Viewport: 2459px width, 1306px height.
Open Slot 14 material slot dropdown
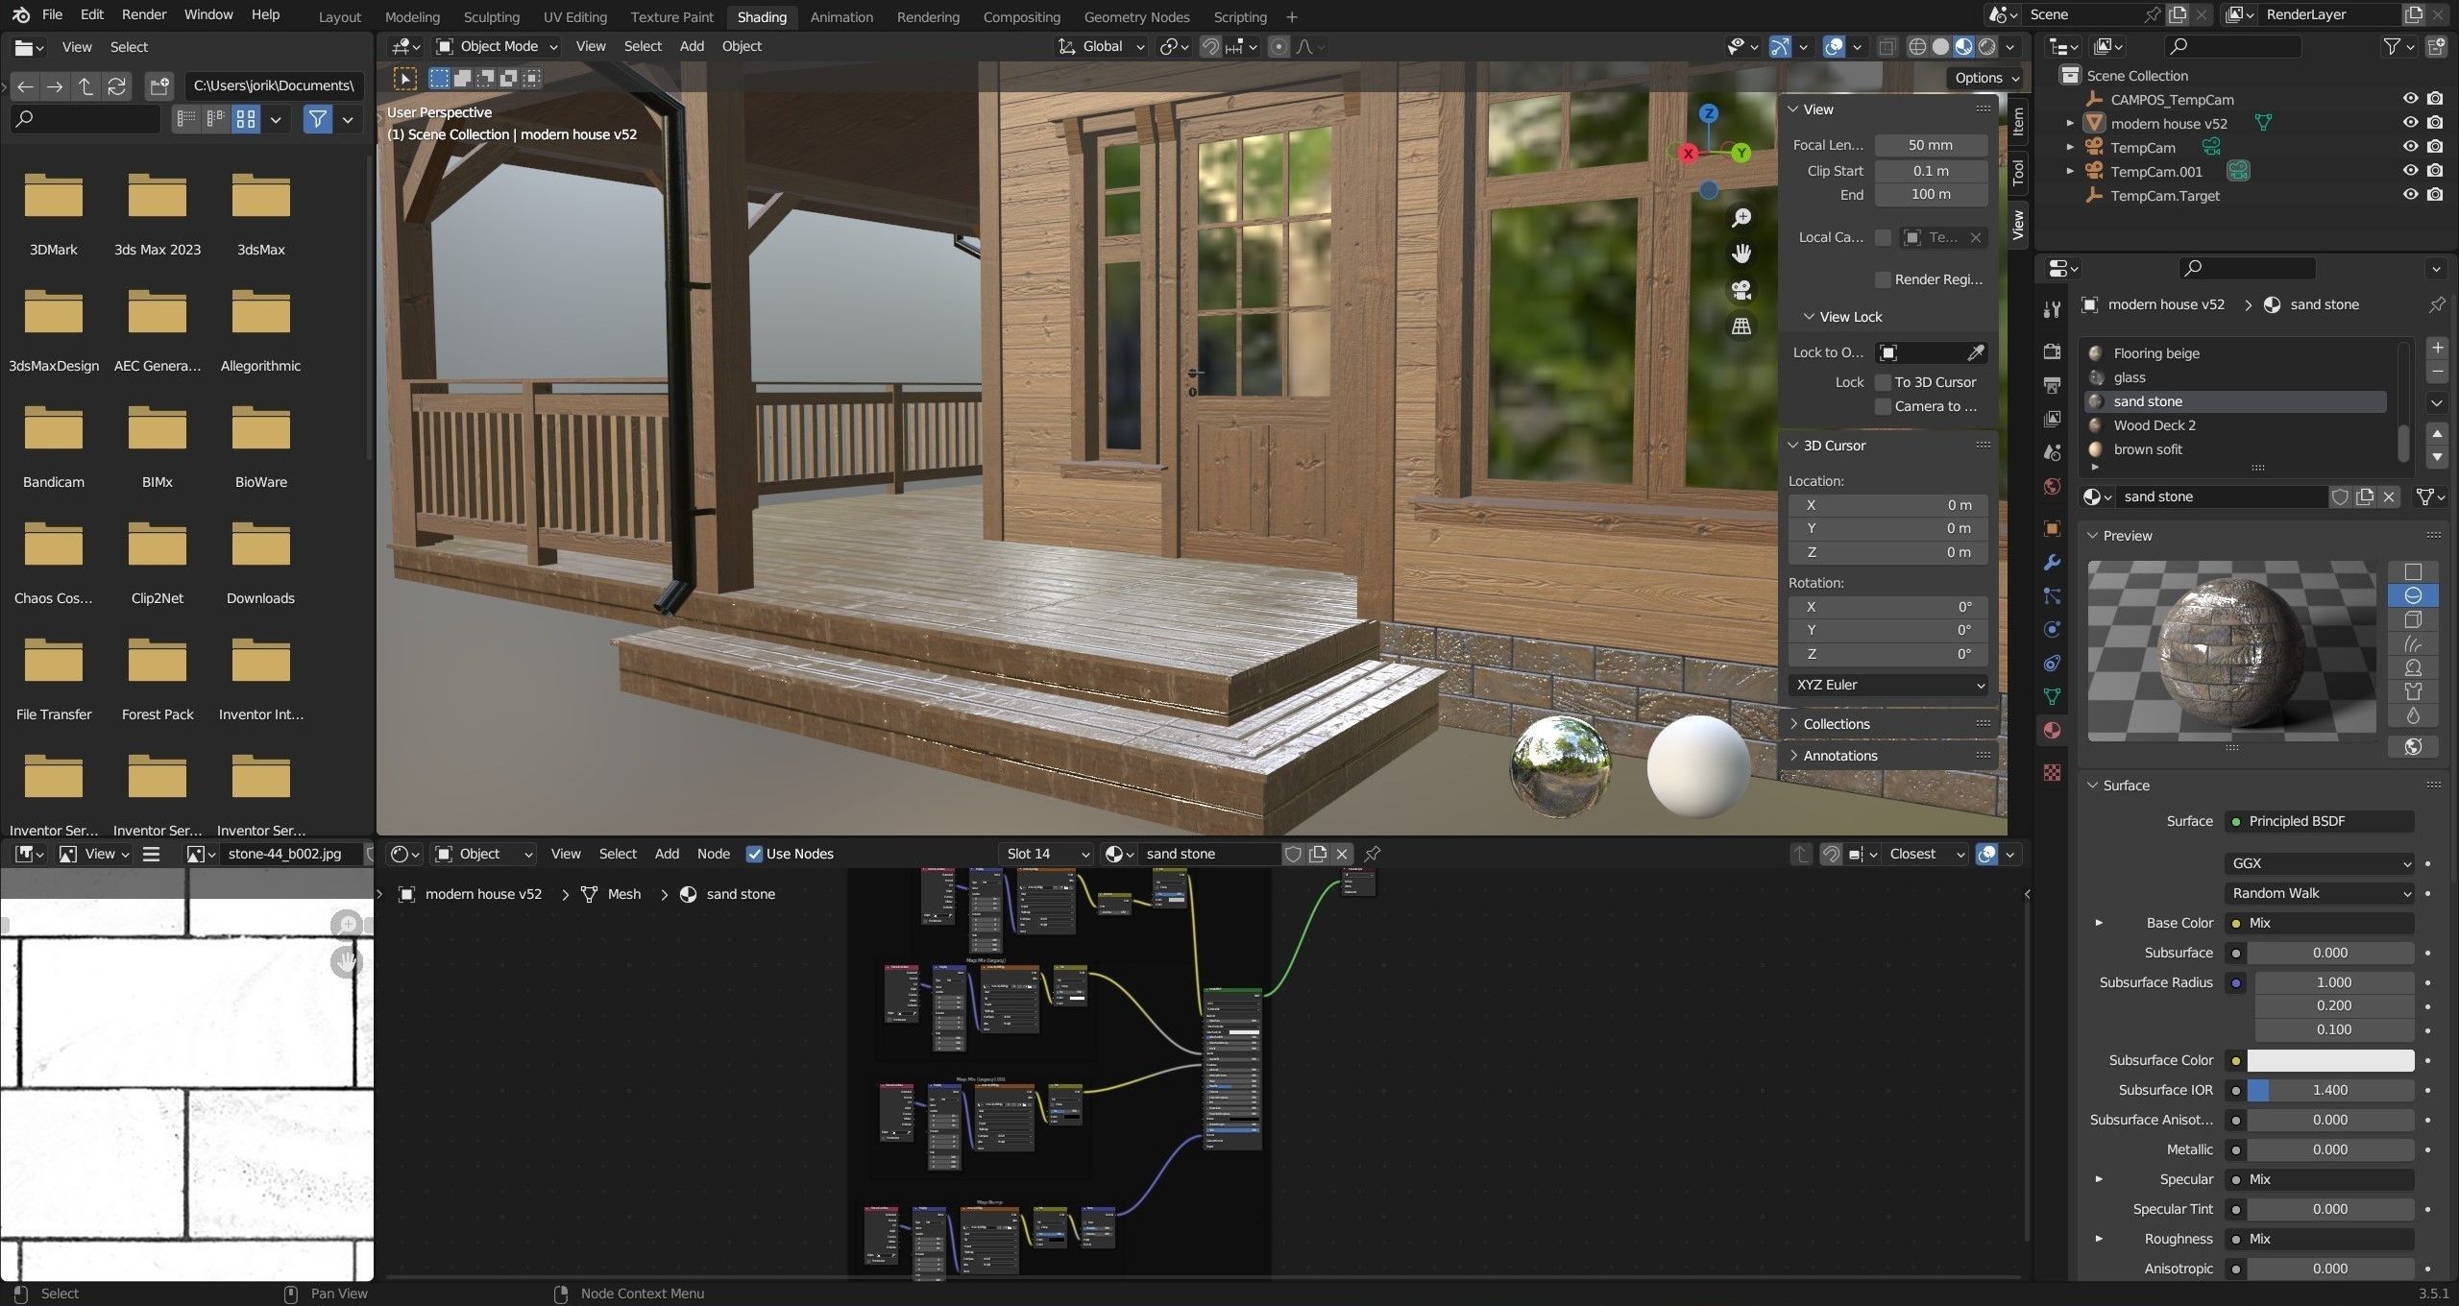[1046, 854]
